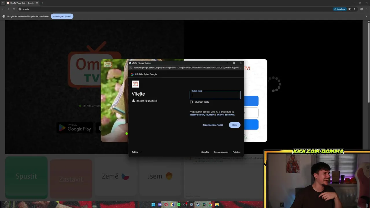Image resolution: width=370 pixels, height=208 pixels.
Task: Click the Přihlášení přes Google header text
Action: 146,74
